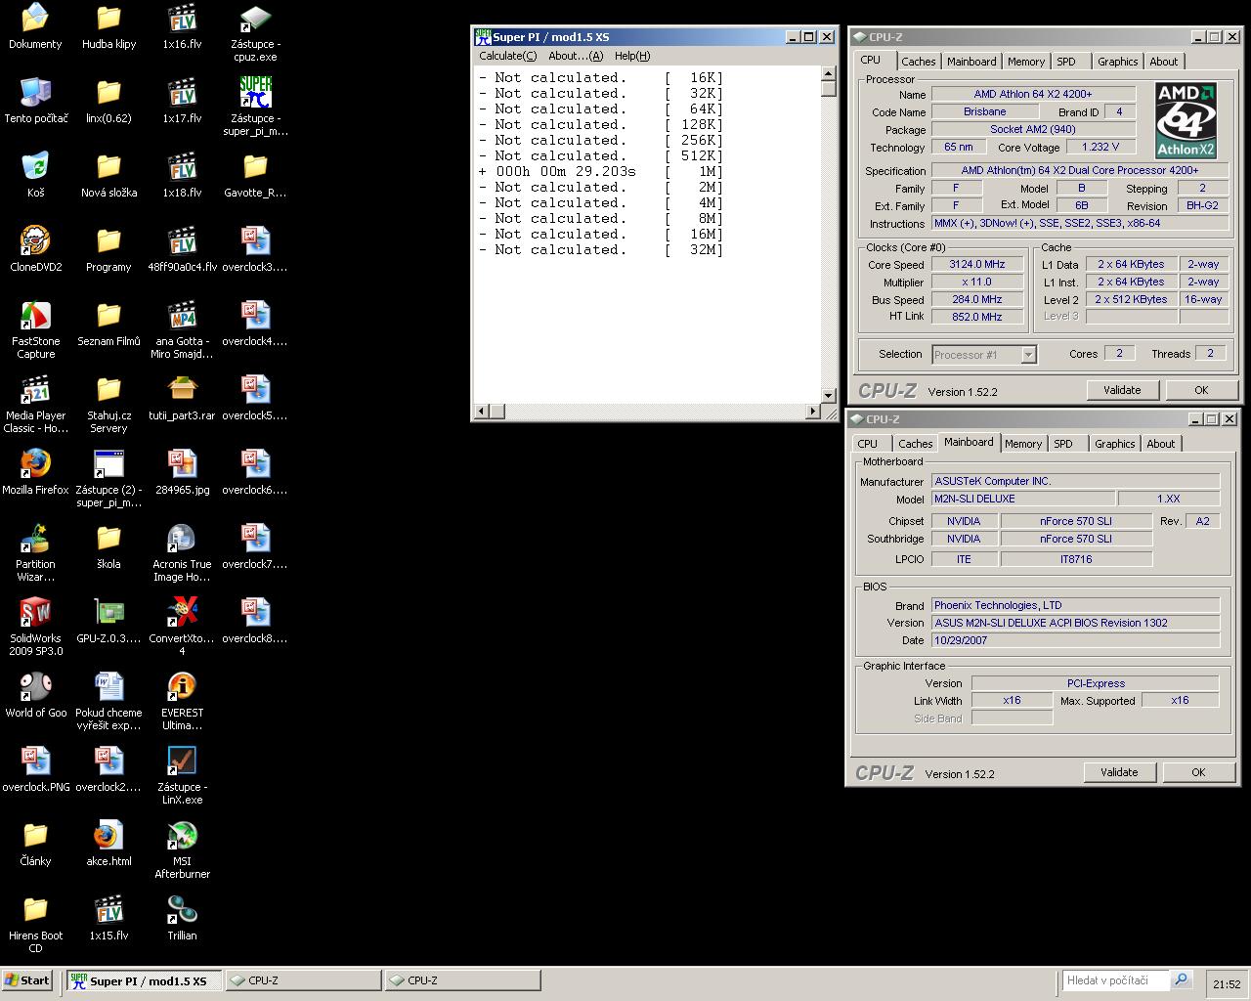Image resolution: width=1251 pixels, height=1001 pixels.
Task: Open the Hirens Boot CD folder
Action: click(x=35, y=925)
